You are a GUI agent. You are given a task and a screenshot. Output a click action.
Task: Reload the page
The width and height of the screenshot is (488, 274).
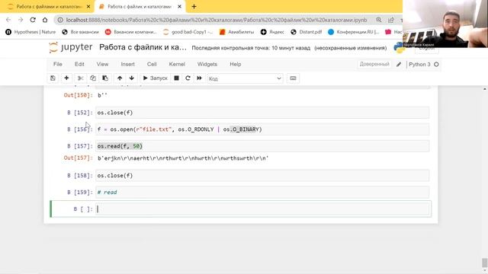click(x=33, y=20)
